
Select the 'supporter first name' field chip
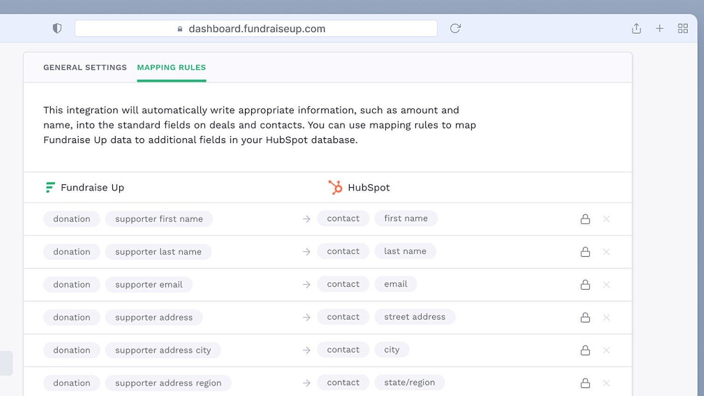[159, 219]
